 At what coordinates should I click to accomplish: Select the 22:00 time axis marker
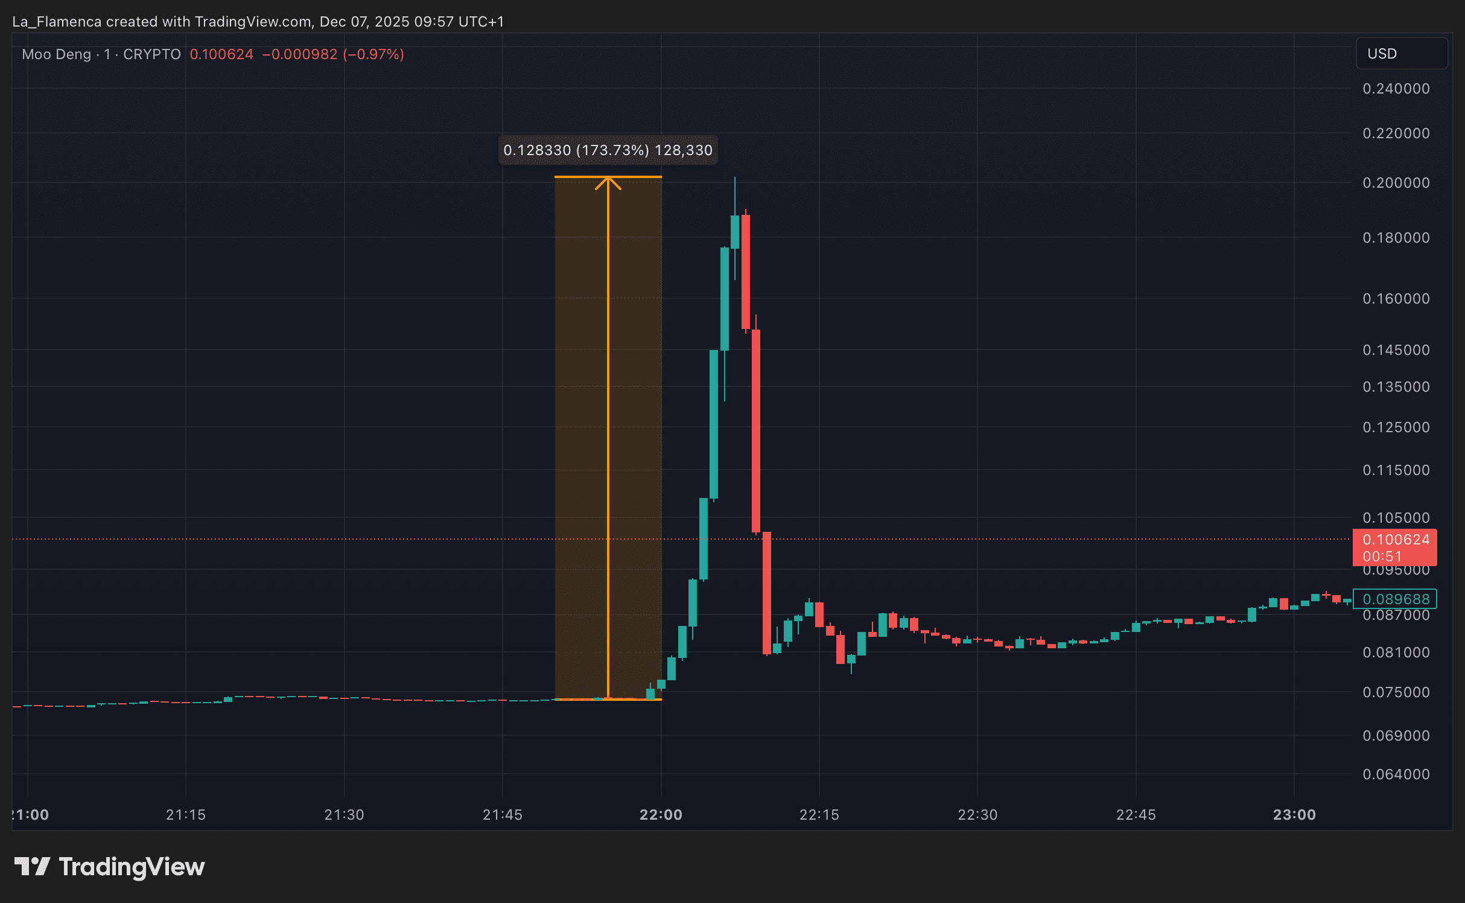[661, 814]
